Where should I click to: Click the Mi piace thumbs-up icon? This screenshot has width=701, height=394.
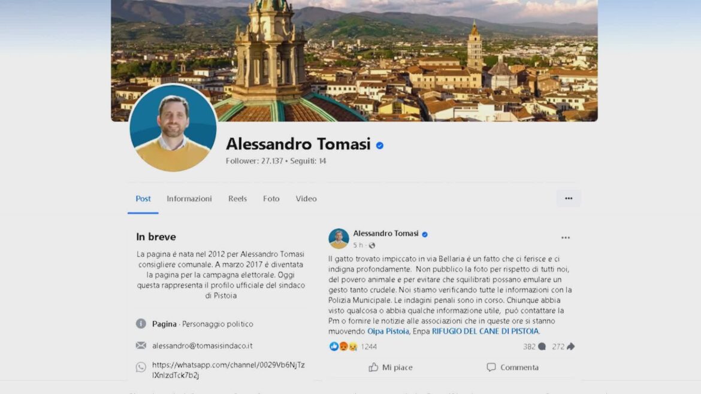click(x=373, y=367)
